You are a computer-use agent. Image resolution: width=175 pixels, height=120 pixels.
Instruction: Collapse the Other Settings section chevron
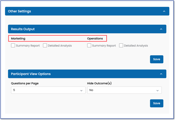[164, 11]
